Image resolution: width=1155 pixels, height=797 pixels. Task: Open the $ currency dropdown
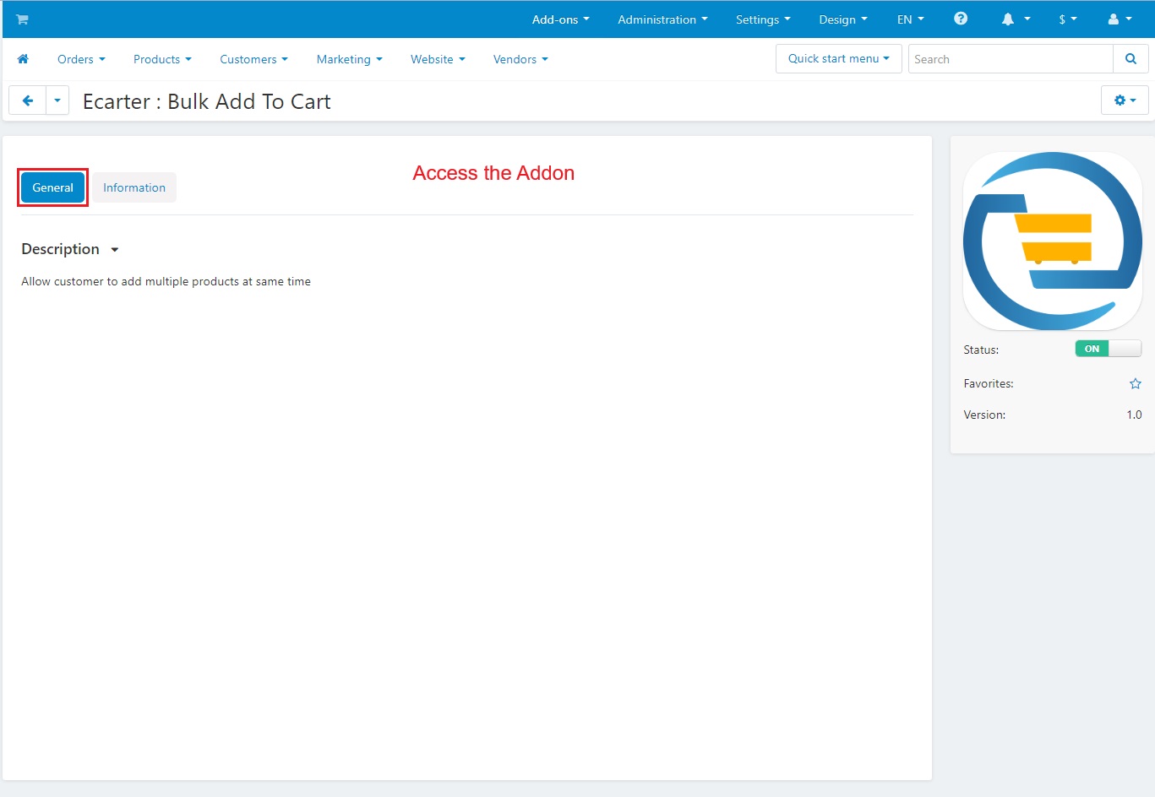point(1068,19)
